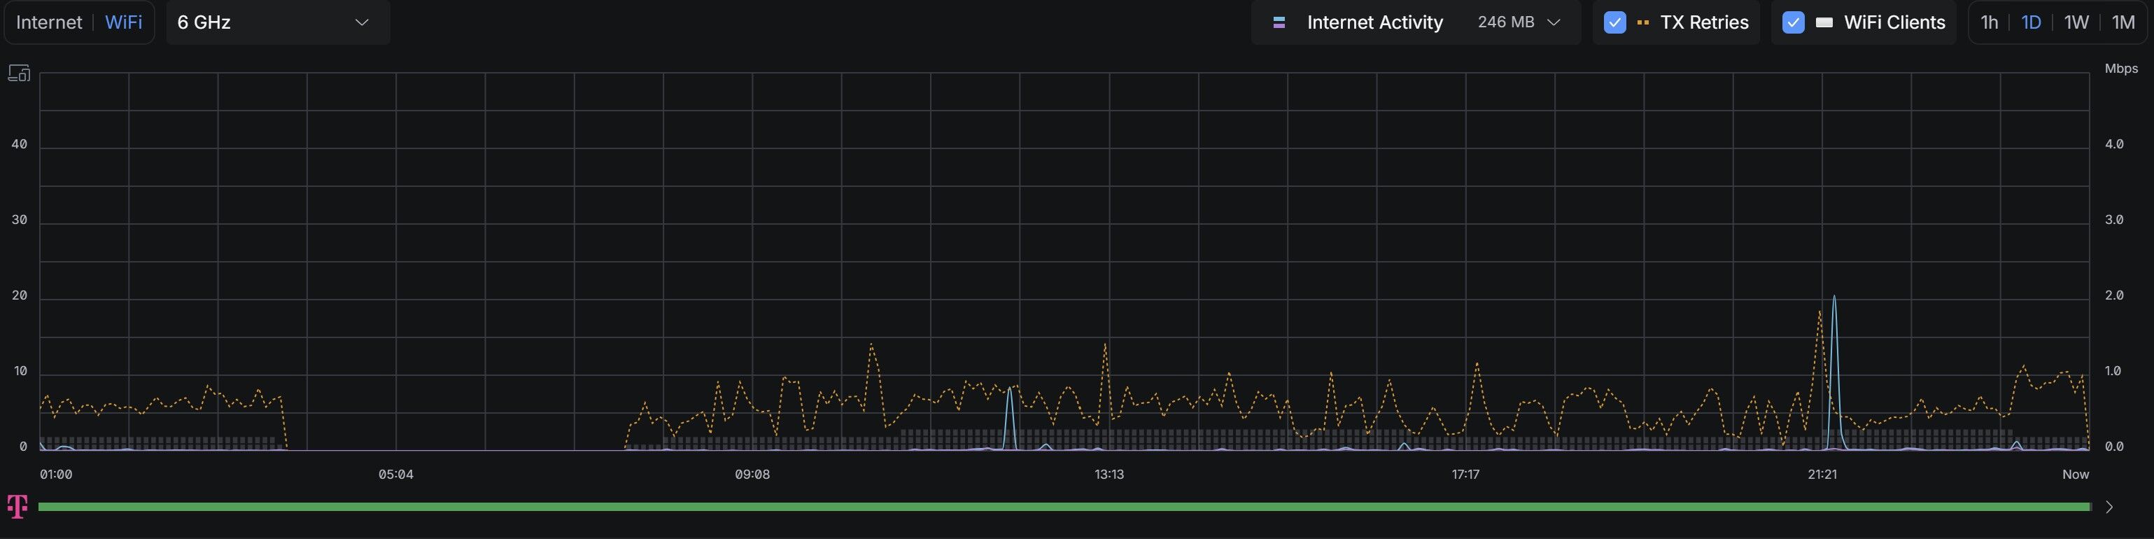Screen dimensions: 2154x539
Task: Click the arrow right of the green bar
Action: coord(2109,507)
